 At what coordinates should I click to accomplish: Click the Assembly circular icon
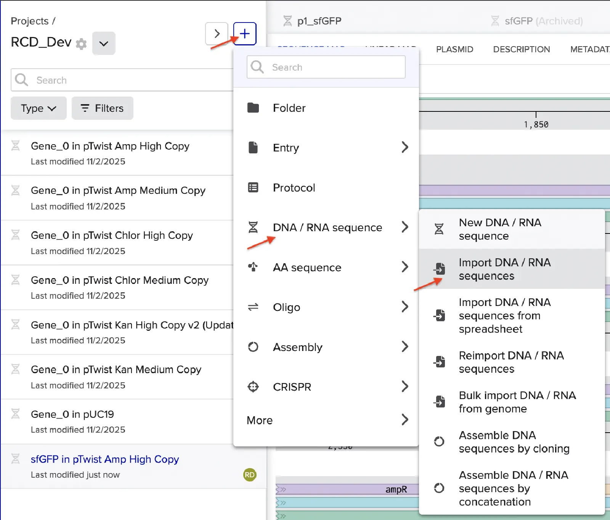point(253,347)
